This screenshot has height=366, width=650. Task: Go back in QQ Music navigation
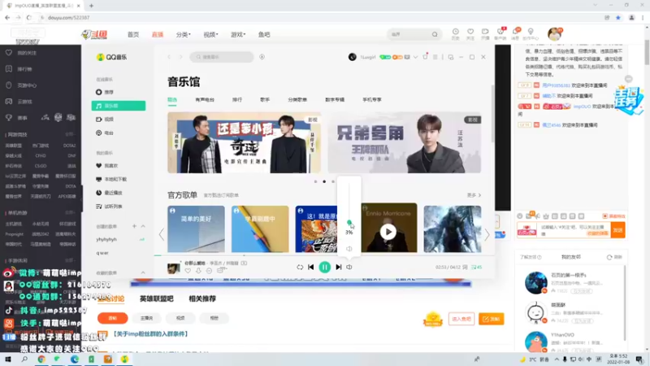click(x=169, y=57)
